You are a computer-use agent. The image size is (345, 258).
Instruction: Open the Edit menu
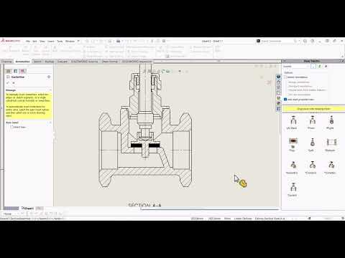tap(34, 41)
